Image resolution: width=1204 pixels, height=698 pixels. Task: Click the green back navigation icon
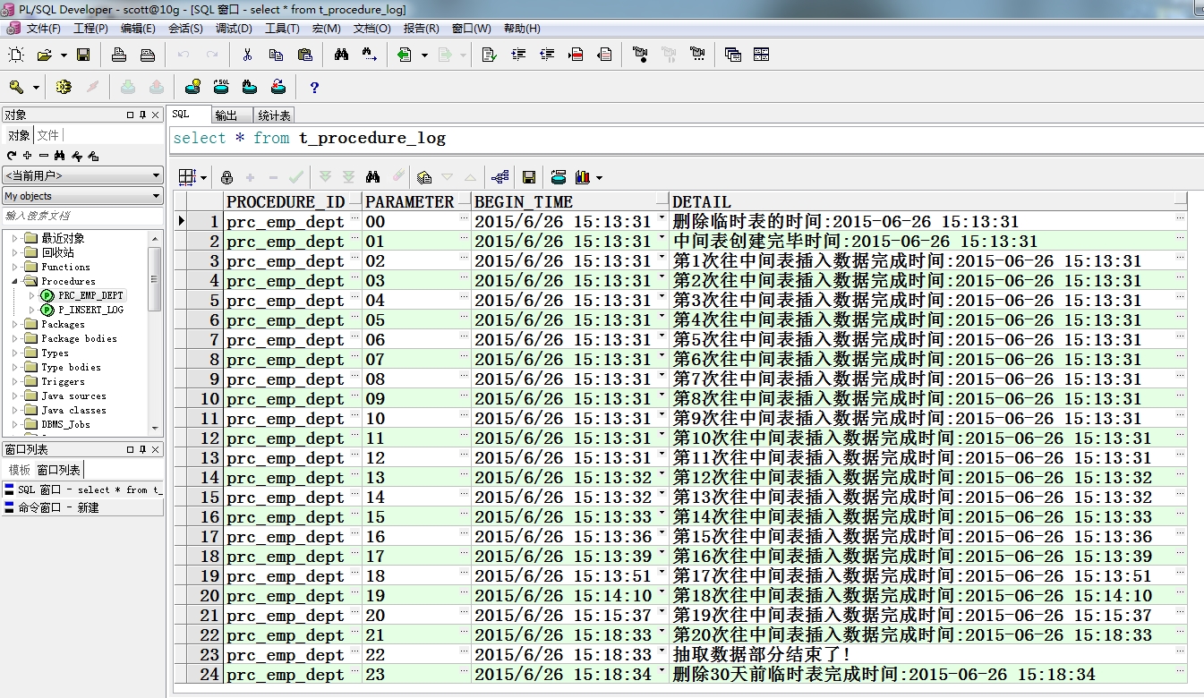pyautogui.click(x=405, y=55)
